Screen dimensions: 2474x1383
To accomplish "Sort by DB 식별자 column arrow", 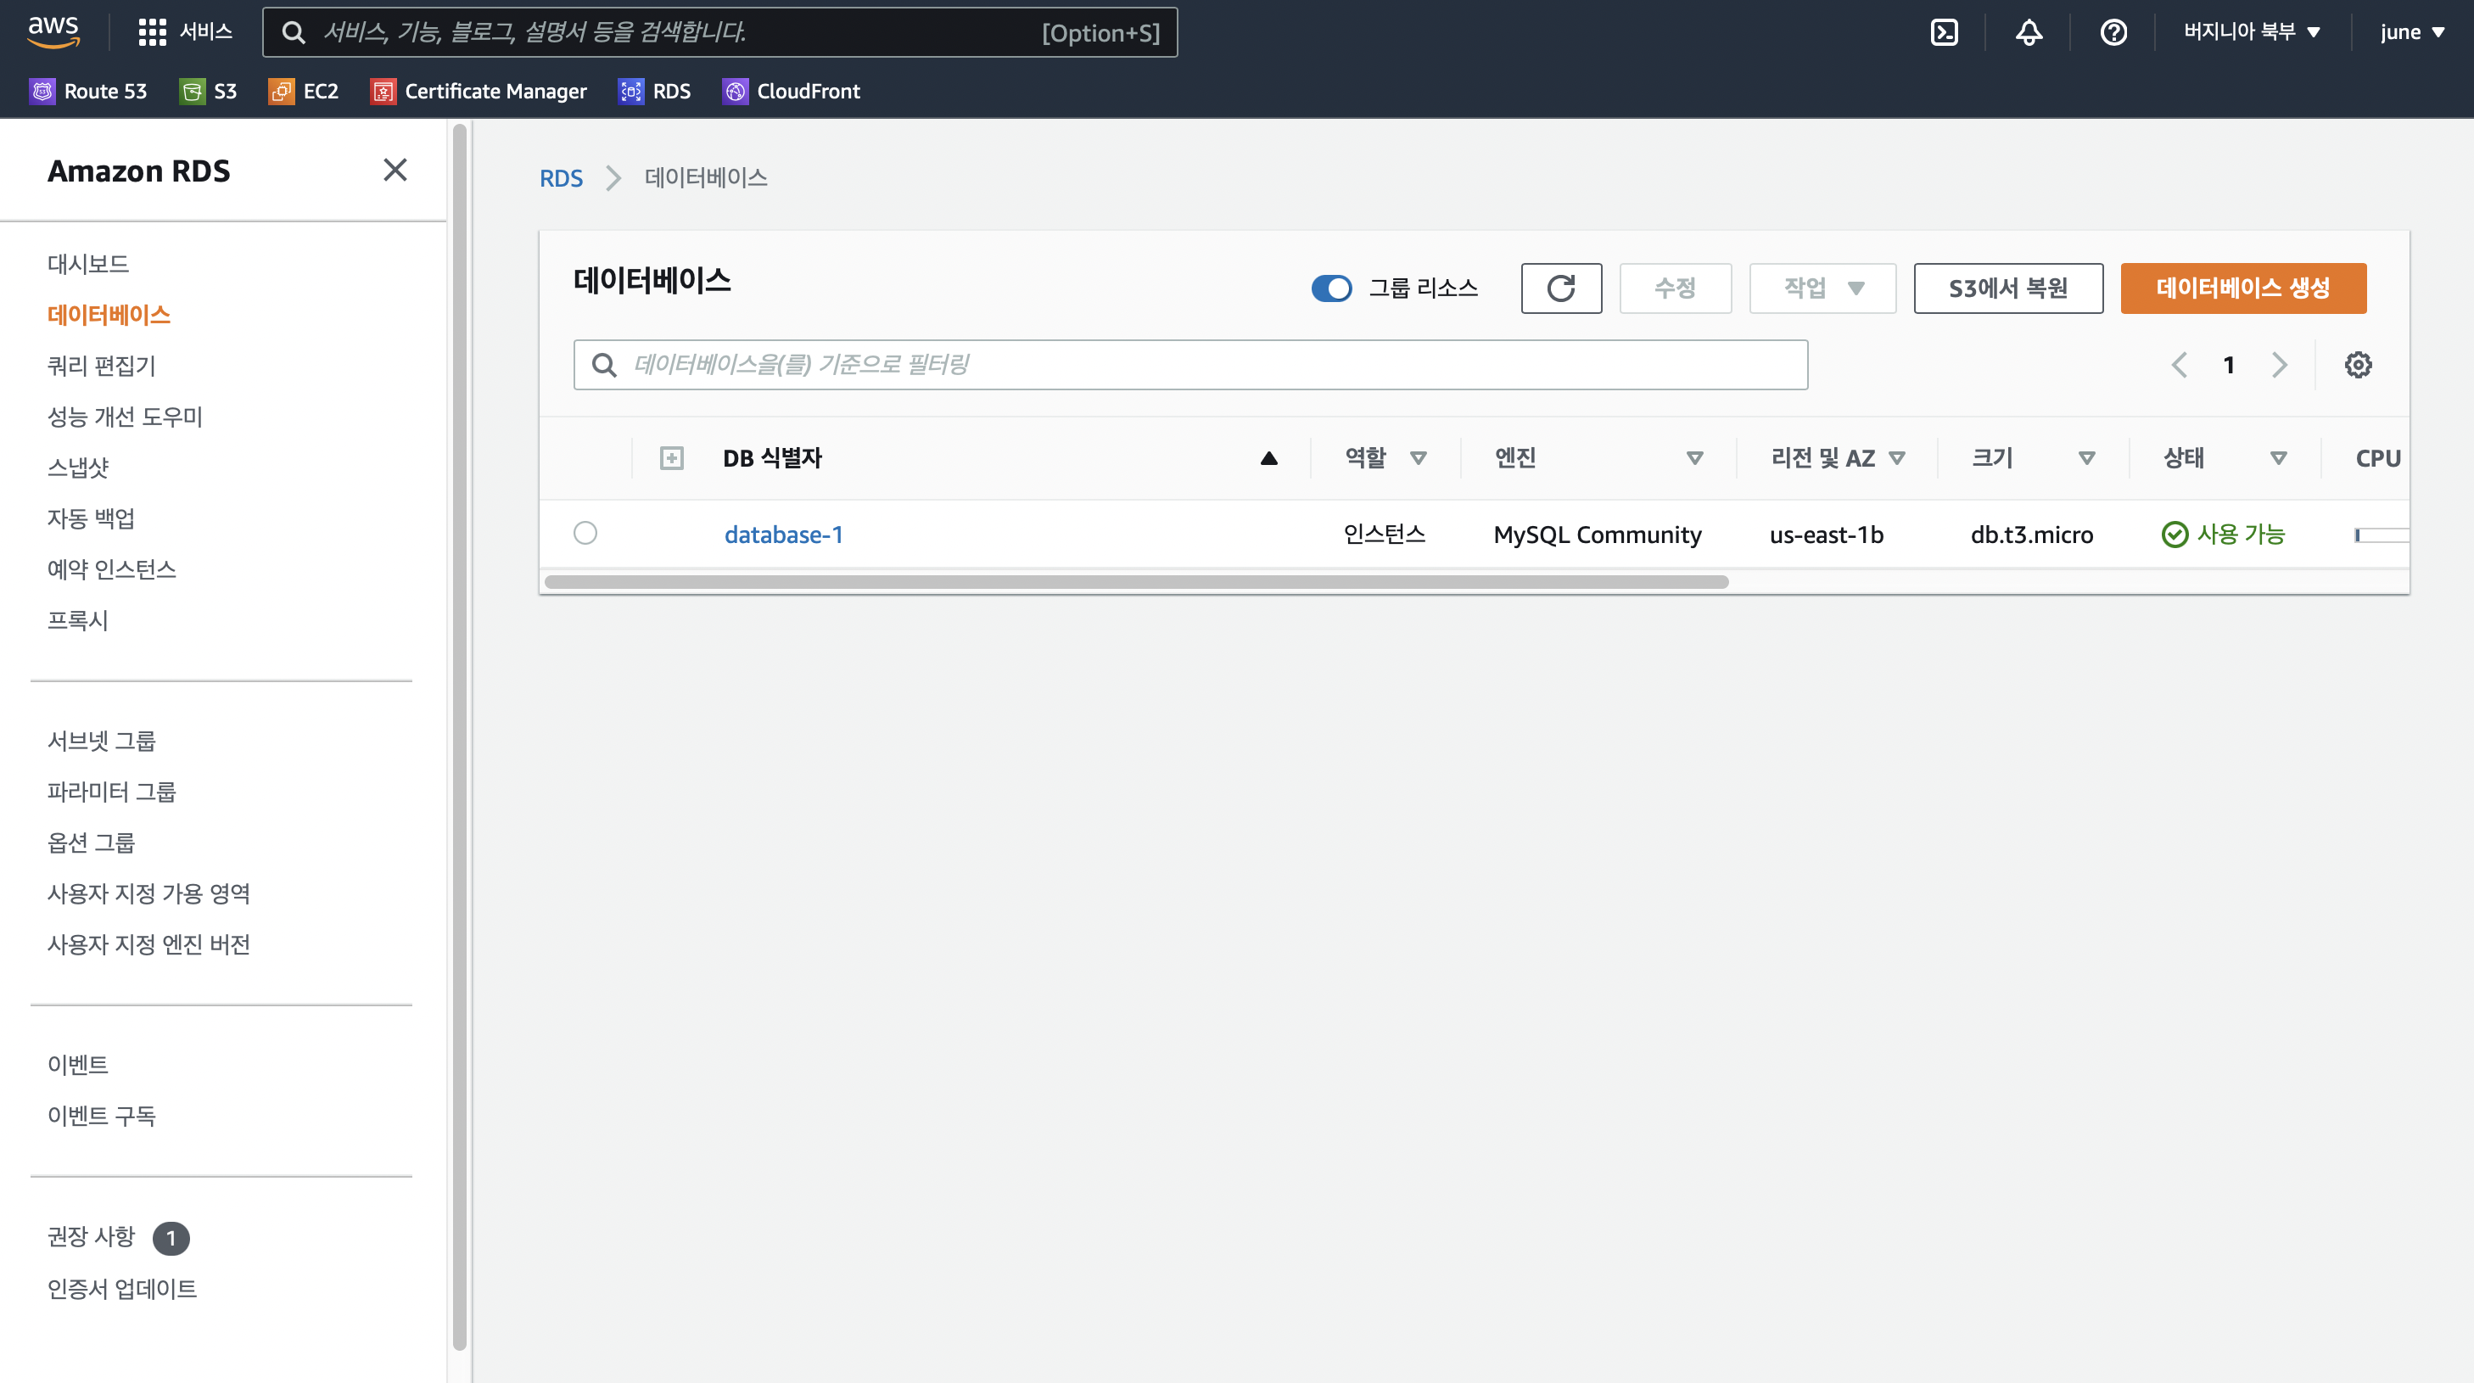I will coord(1268,458).
